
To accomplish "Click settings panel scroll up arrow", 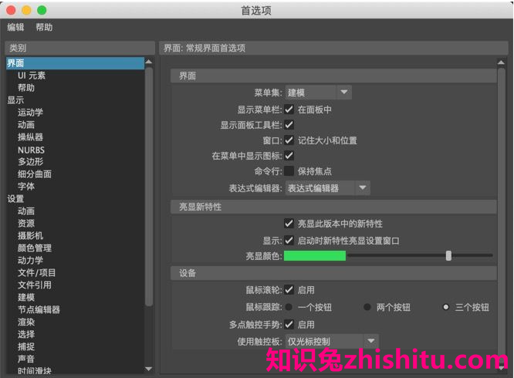I will click(501, 62).
